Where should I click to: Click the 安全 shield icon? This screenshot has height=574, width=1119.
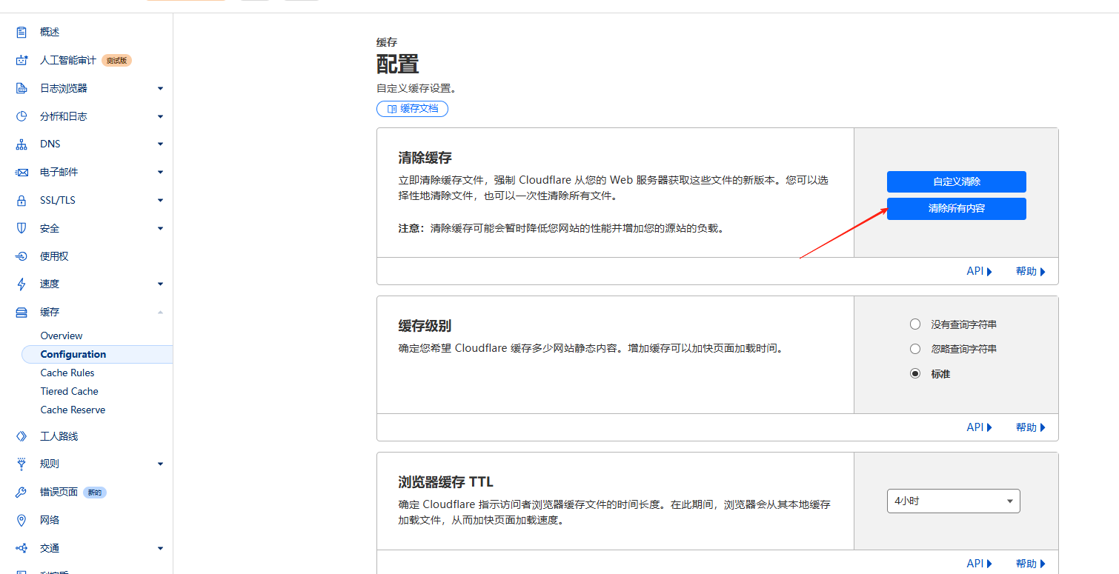[22, 228]
